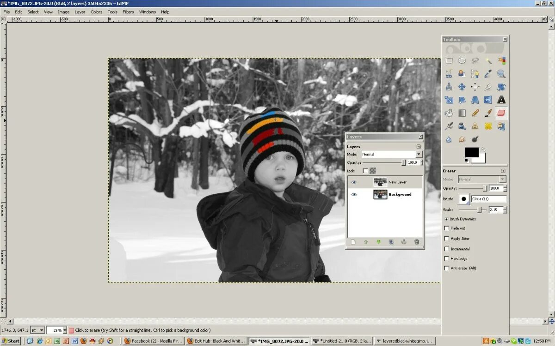The width and height of the screenshot is (555, 346).
Task: Select the Bucket Fill tool
Action: (449, 113)
